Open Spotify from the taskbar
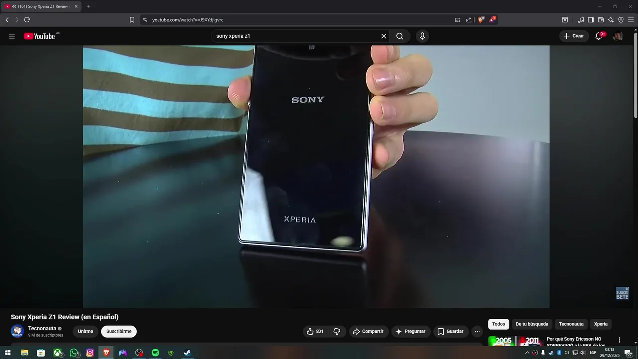 (155, 353)
